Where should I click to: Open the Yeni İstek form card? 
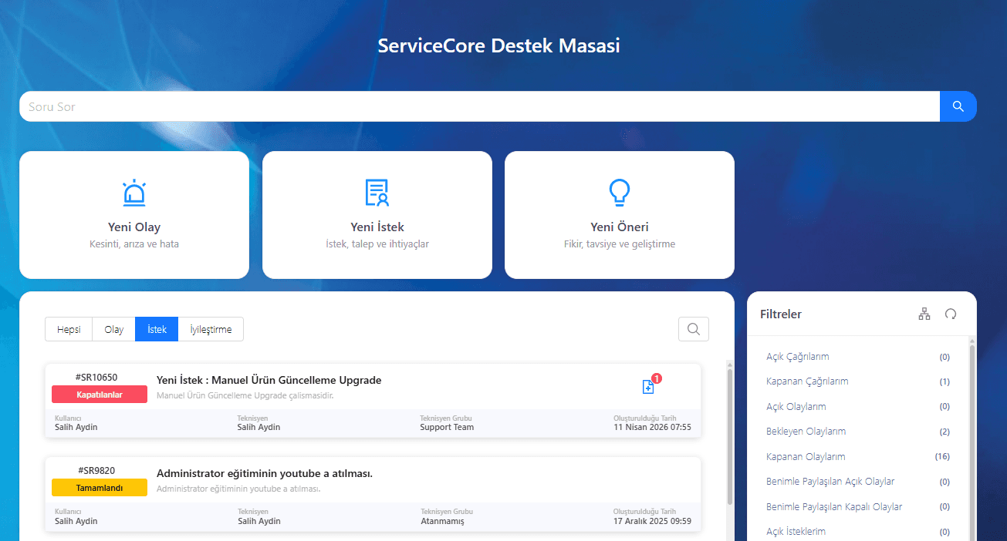377,215
